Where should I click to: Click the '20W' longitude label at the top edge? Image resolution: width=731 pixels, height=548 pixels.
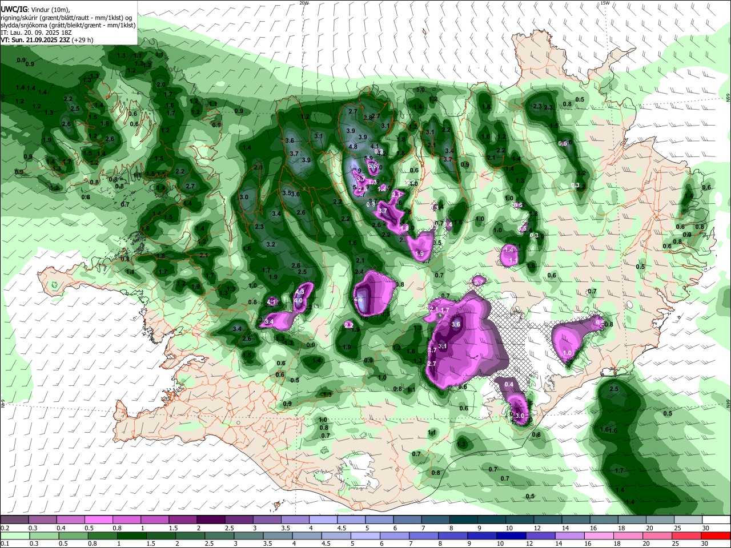[304, 3]
